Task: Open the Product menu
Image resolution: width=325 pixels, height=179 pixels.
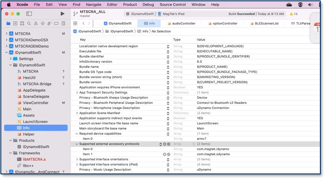Action: [130, 5]
